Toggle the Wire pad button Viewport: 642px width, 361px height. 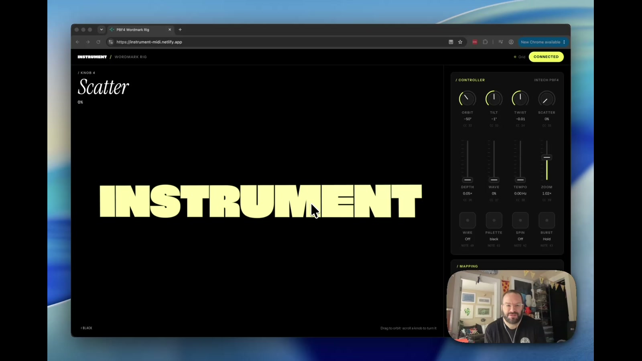(x=467, y=220)
